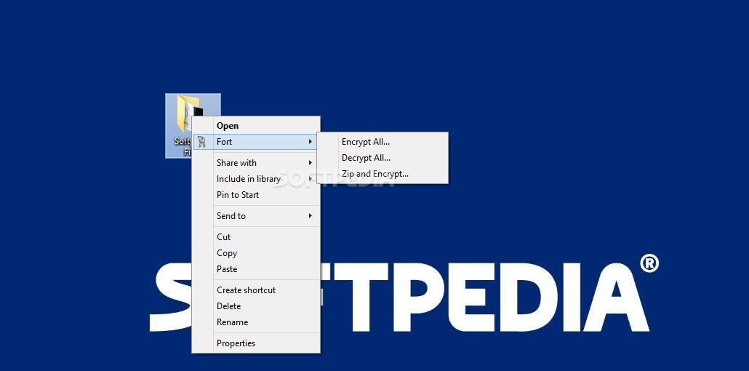Expand arrow next to Send to

coord(310,216)
